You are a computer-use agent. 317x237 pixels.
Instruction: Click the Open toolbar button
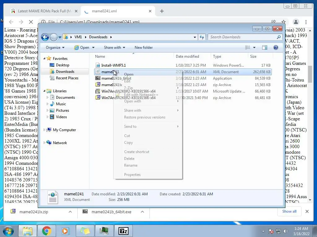[82, 48]
